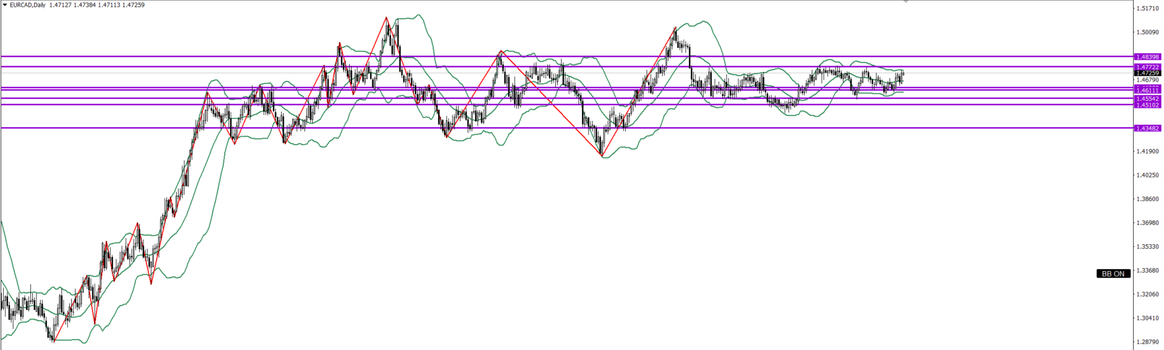Screen dimensions: 1164x350
Task: Click the 1.28790 value on price axis
Action: [1148, 342]
